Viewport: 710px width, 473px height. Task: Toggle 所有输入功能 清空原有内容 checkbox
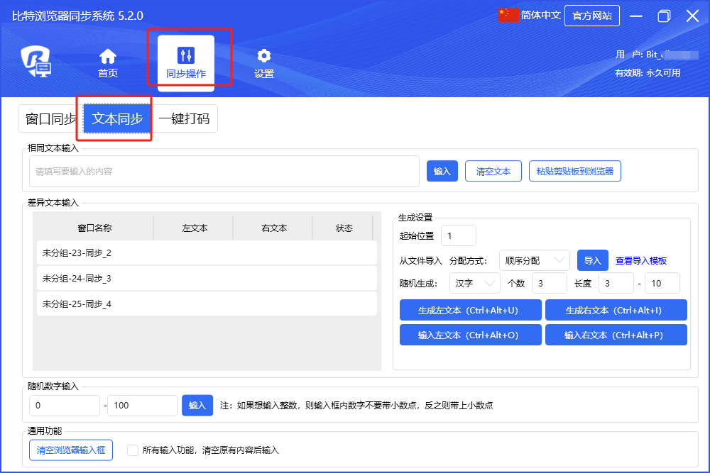coord(132,450)
